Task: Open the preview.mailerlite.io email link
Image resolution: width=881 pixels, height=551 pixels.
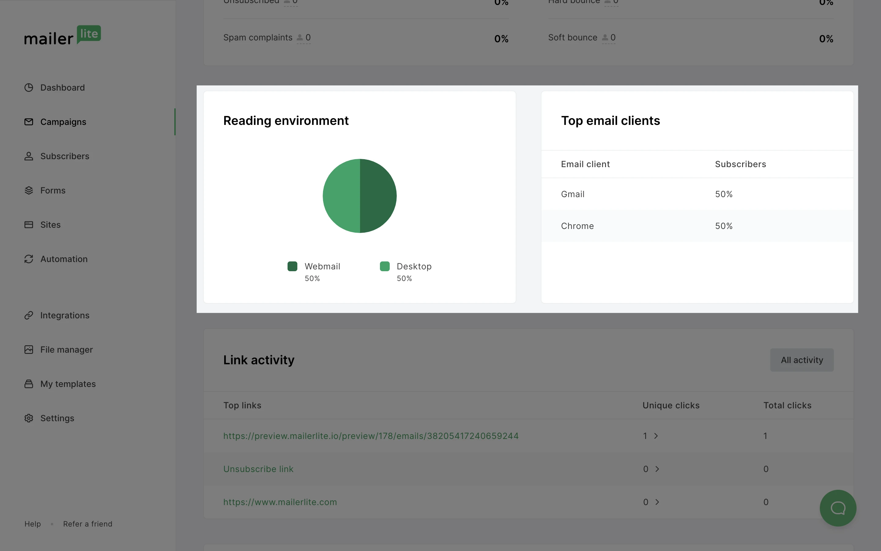Action: 371,436
